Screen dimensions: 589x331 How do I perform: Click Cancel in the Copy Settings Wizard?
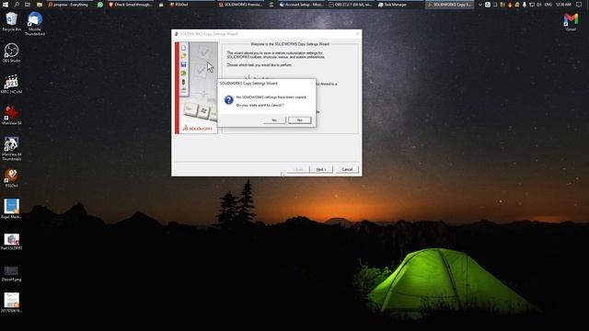[x=347, y=169]
